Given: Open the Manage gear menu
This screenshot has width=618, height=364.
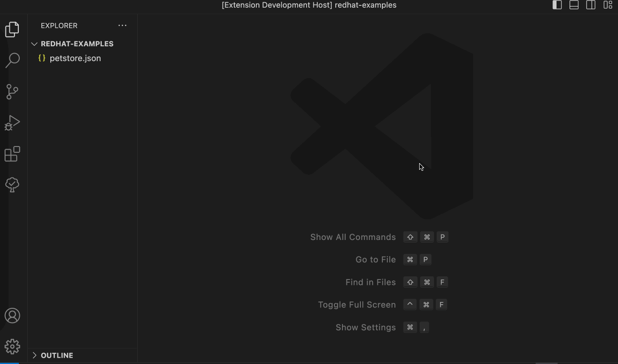Looking at the screenshot, I should click(x=12, y=346).
